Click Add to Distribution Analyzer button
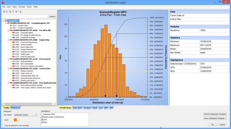 215,114
